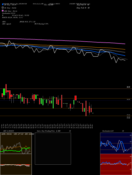The image size is (132, 175).
Task: Click the blue Stochastics chart panel
Action: tap(116, 143)
